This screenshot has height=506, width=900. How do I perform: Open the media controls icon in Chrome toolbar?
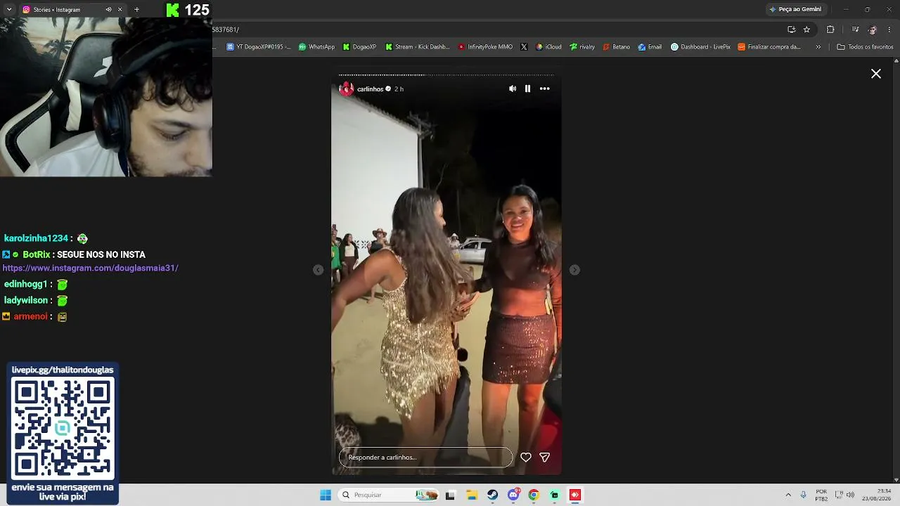(855, 30)
